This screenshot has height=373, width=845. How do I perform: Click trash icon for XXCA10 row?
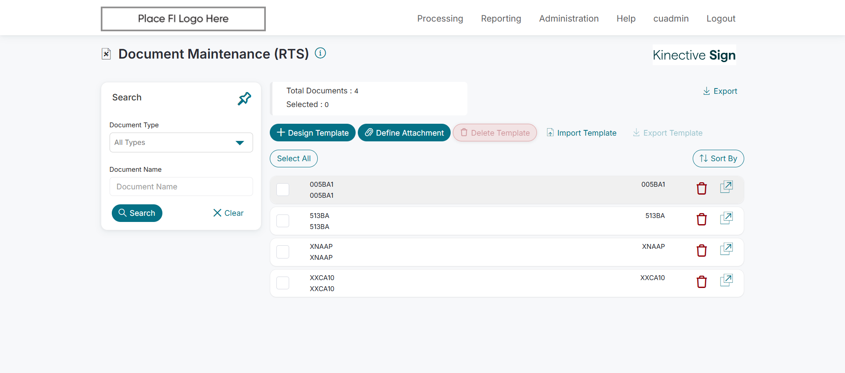702,282
